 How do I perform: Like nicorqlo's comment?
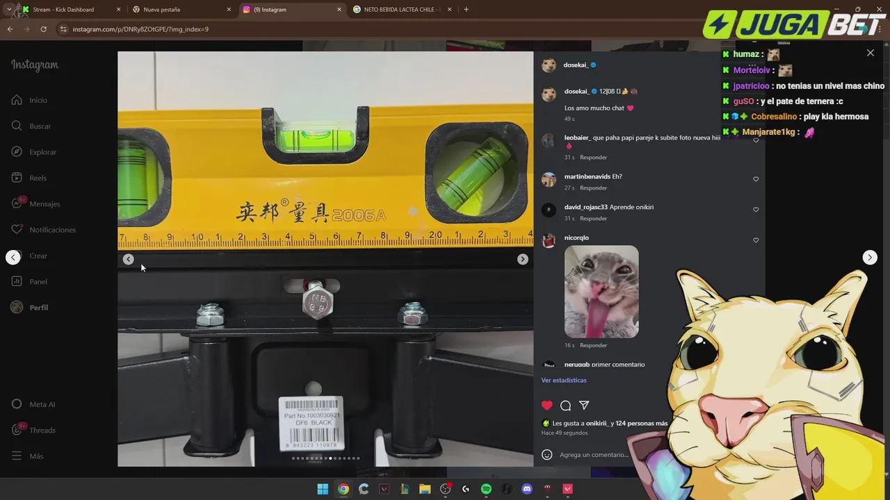tap(756, 240)
